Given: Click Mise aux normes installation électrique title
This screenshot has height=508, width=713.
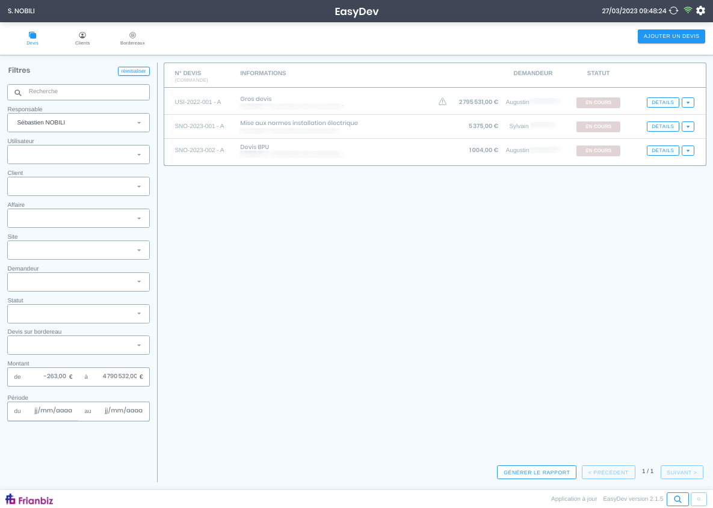Looking at the screenshot, I should pos(299,123).
